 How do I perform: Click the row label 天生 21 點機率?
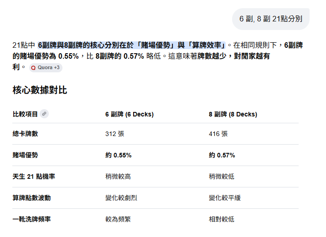34,176
